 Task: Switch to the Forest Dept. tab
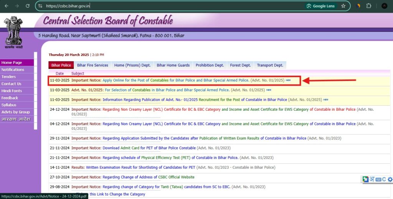click(x=240, y=65)
